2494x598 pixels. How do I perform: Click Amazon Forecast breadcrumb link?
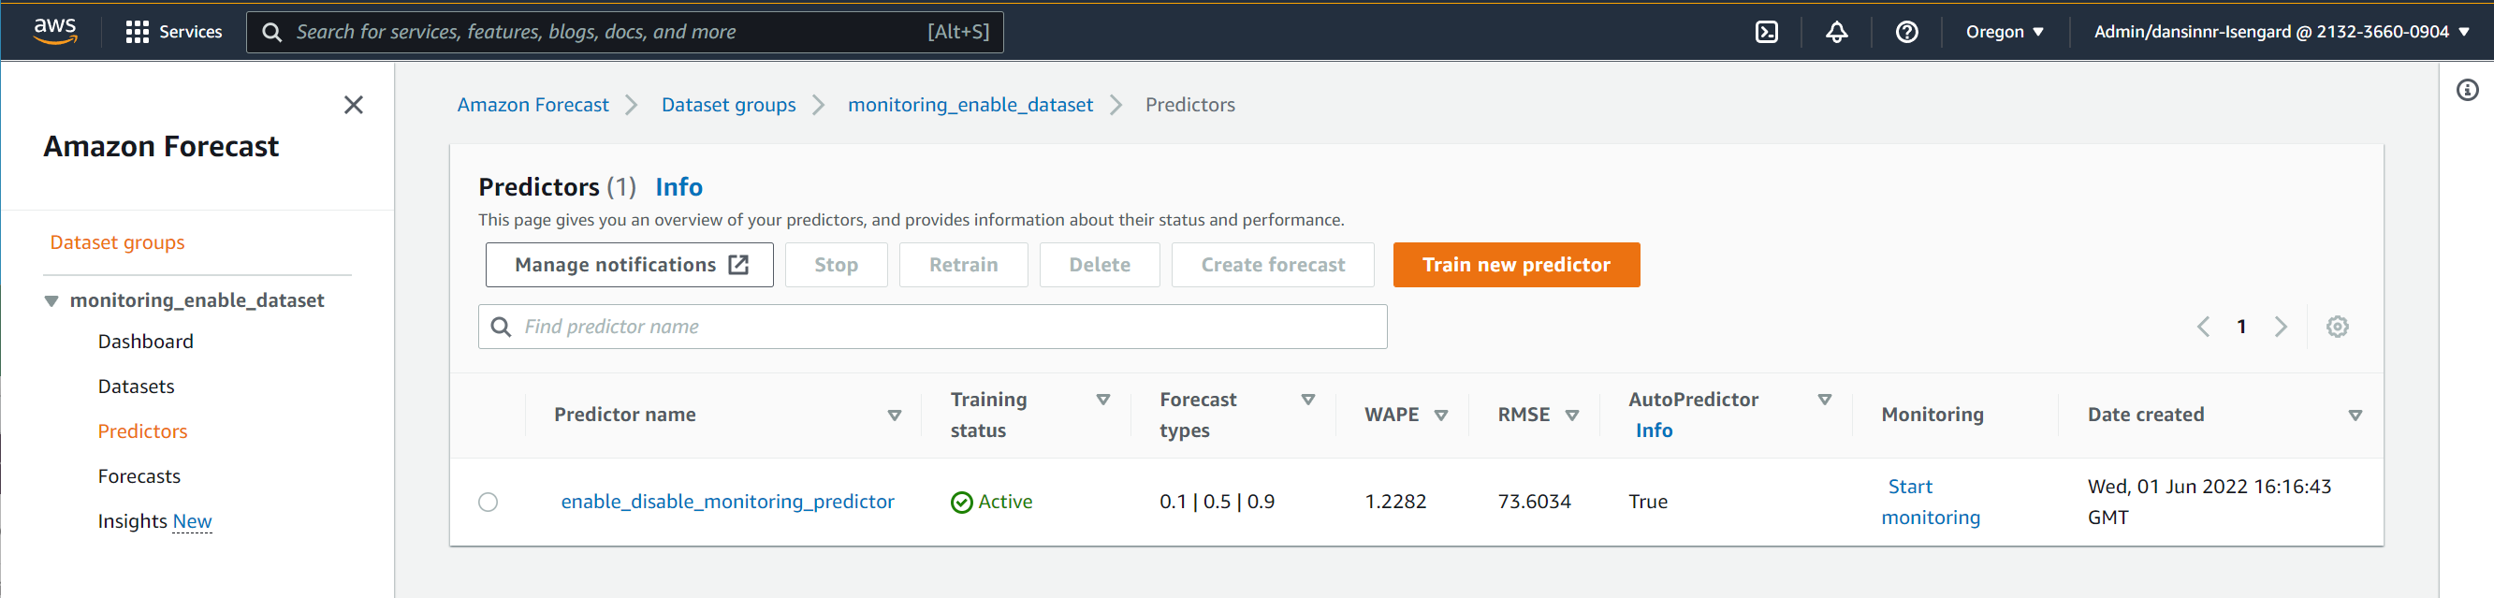pyautogui.click(x=532, y=105)
